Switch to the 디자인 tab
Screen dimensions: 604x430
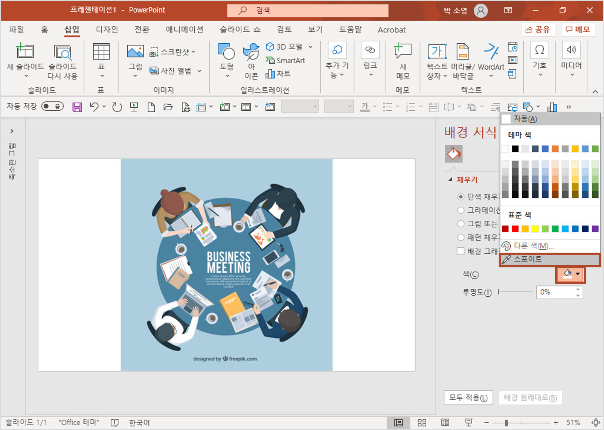point(107,30)
